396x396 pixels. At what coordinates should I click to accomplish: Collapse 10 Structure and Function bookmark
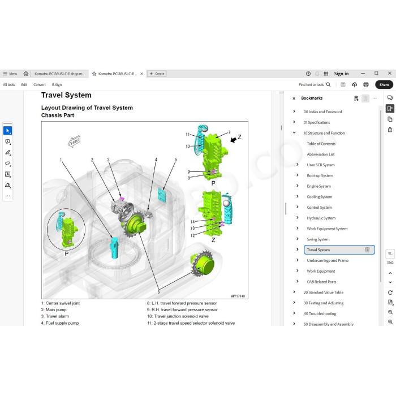294,132
